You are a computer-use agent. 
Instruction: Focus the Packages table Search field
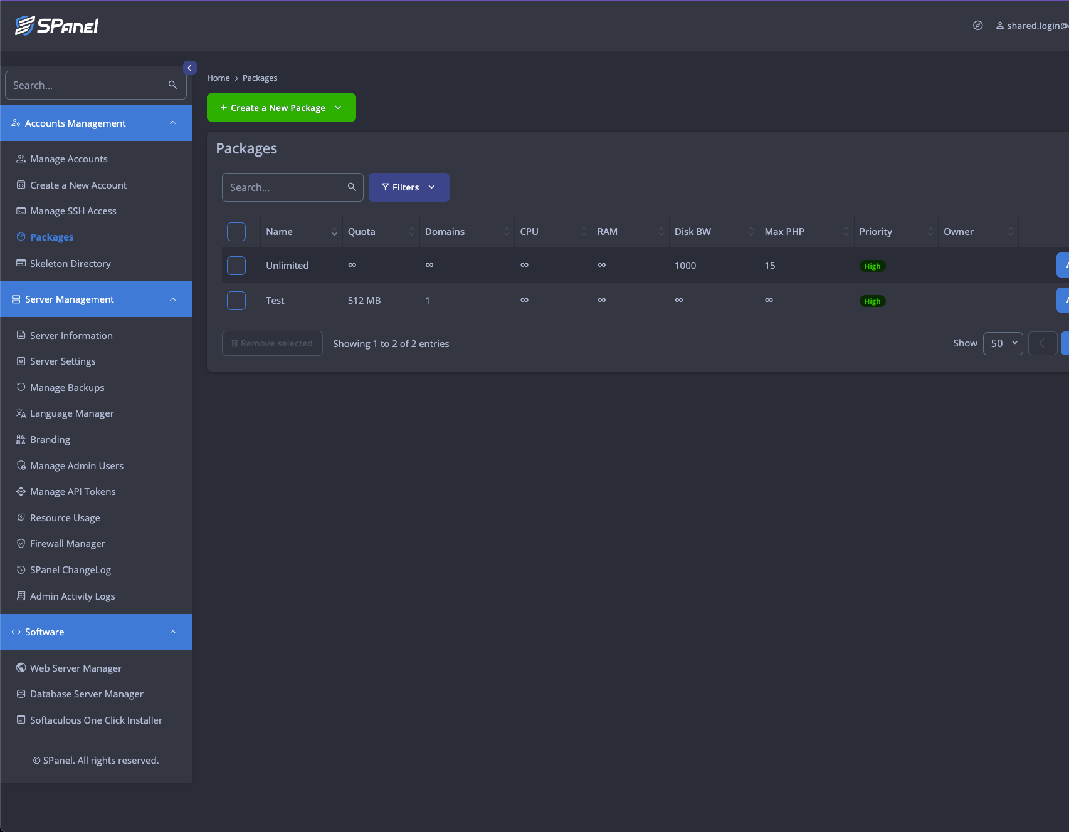coord(293,187)
